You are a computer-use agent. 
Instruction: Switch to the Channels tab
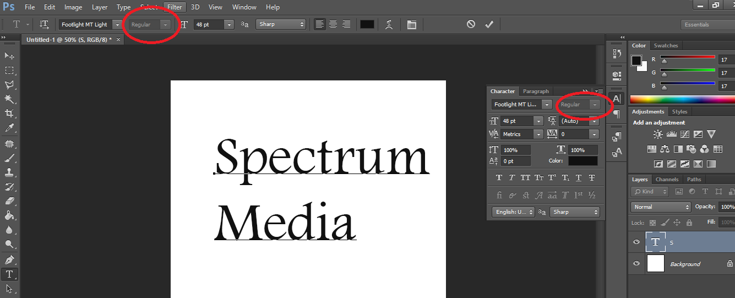pyautogui.click(x=667, y=179)
